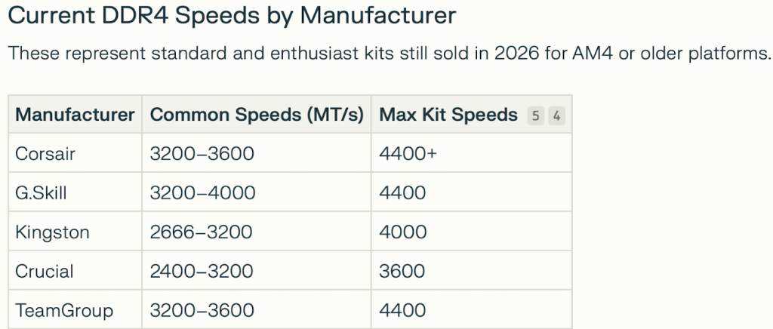Viewport: 773px width, 329px height.
Task: Click G.Skill's 3200–4000 common speeds cell
Action: 202,192
